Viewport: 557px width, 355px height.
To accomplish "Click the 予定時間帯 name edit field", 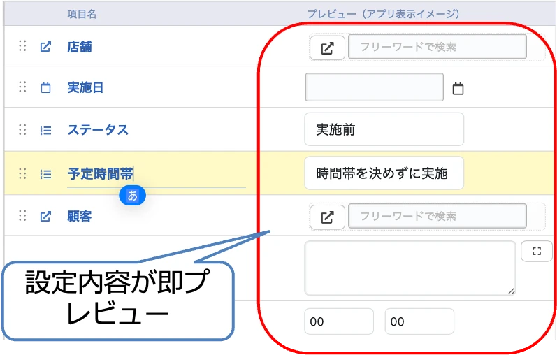I will click(155, 174).
